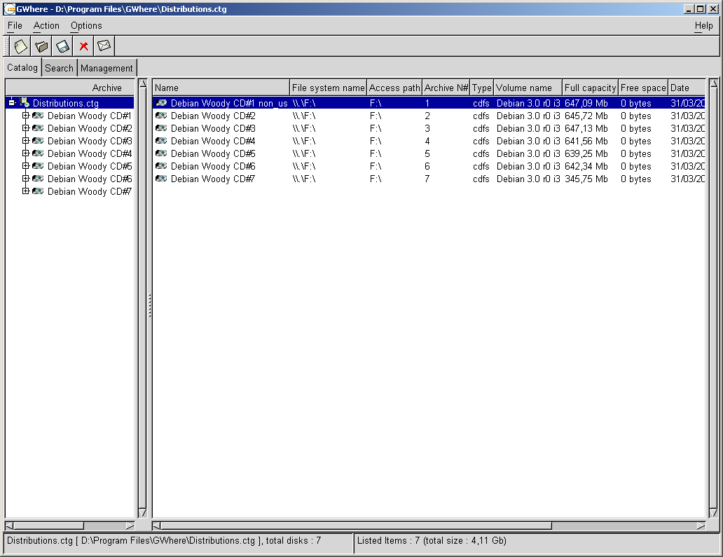723x557 pixels.
Task: Click the red X close catalog icon
Action: (83, 46)
